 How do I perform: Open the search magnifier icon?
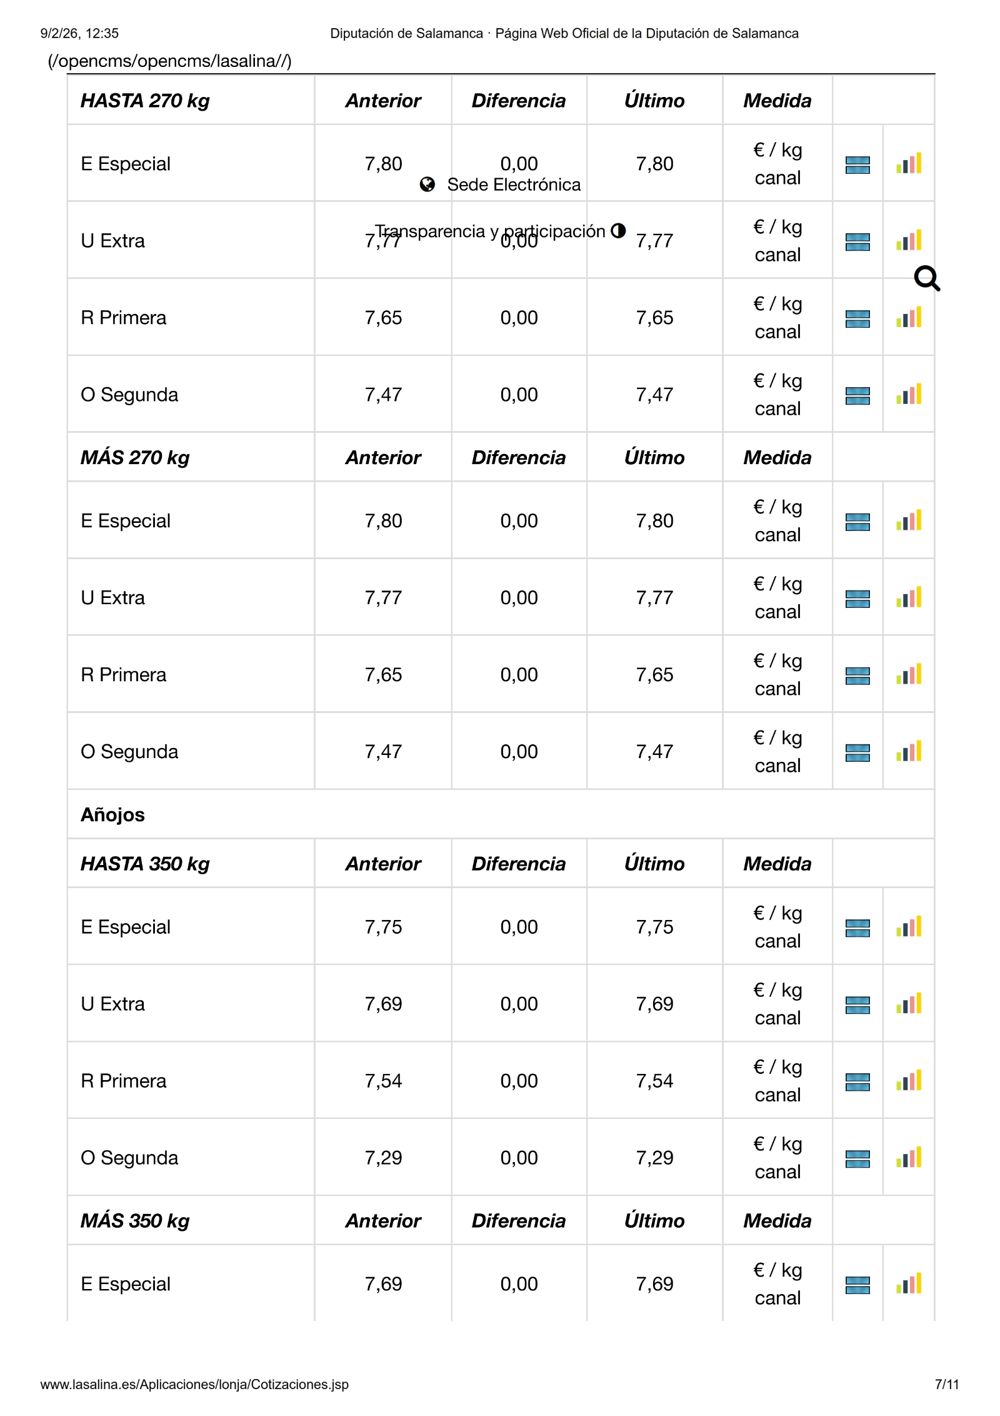[x=926, y=279]
